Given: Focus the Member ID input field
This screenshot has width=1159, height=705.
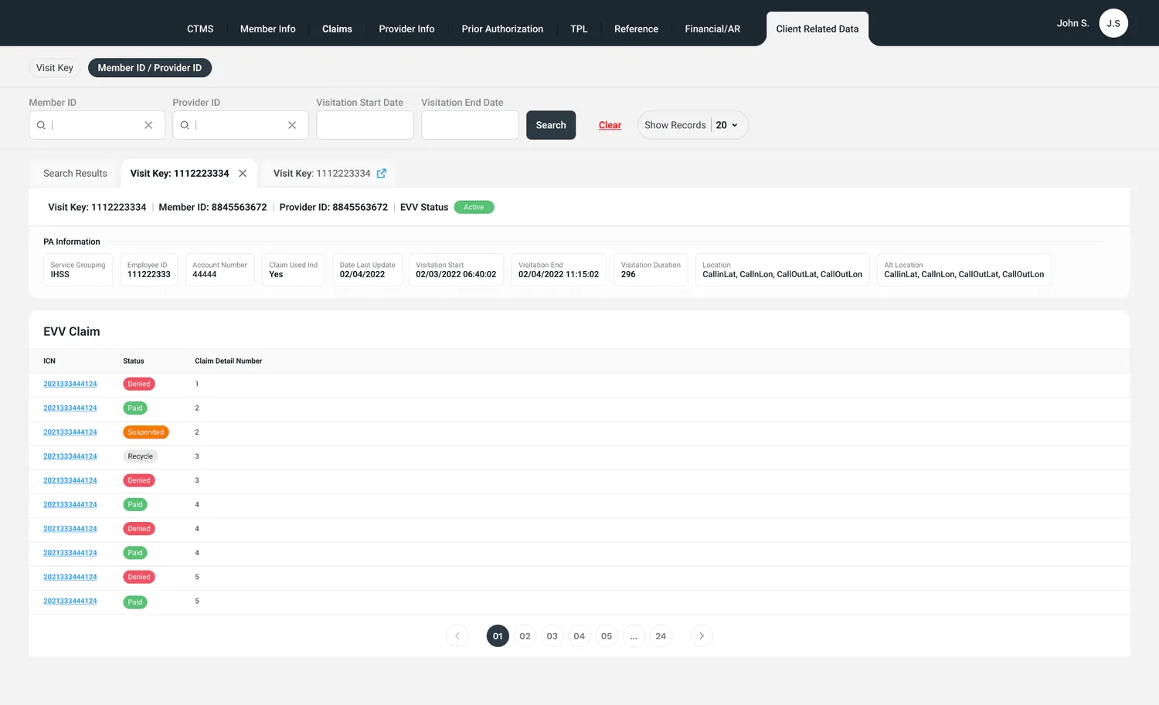Looking at the screenshot, I should point(97,125).
